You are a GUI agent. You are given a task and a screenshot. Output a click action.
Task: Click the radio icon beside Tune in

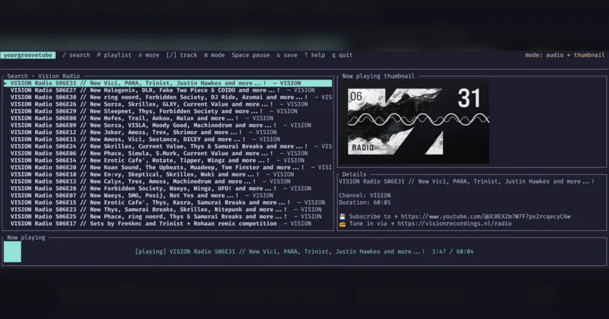point(342,223)
